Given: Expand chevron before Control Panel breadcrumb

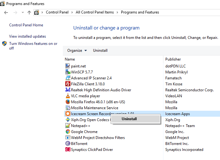Looking at the screenshot, I should pos(42,13).
